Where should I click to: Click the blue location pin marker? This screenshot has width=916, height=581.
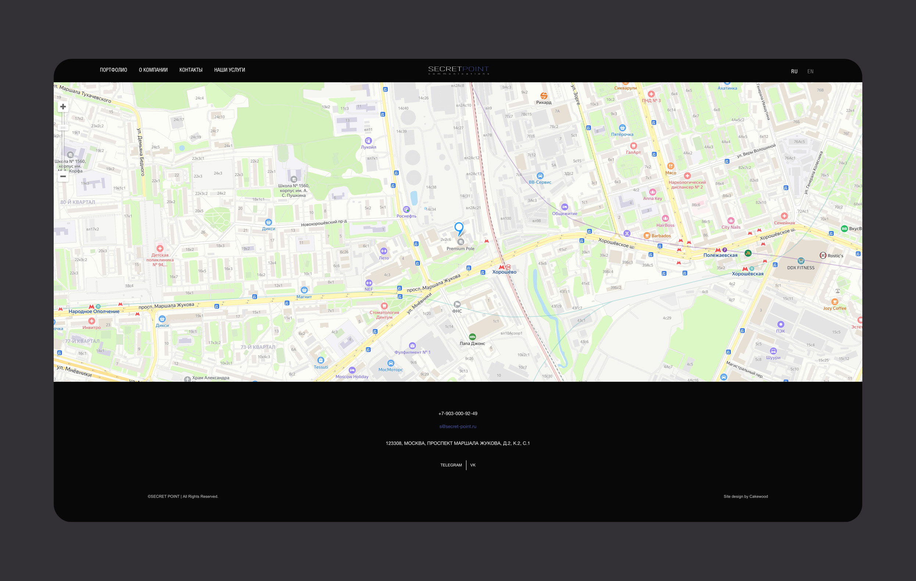tap(459, 228)
